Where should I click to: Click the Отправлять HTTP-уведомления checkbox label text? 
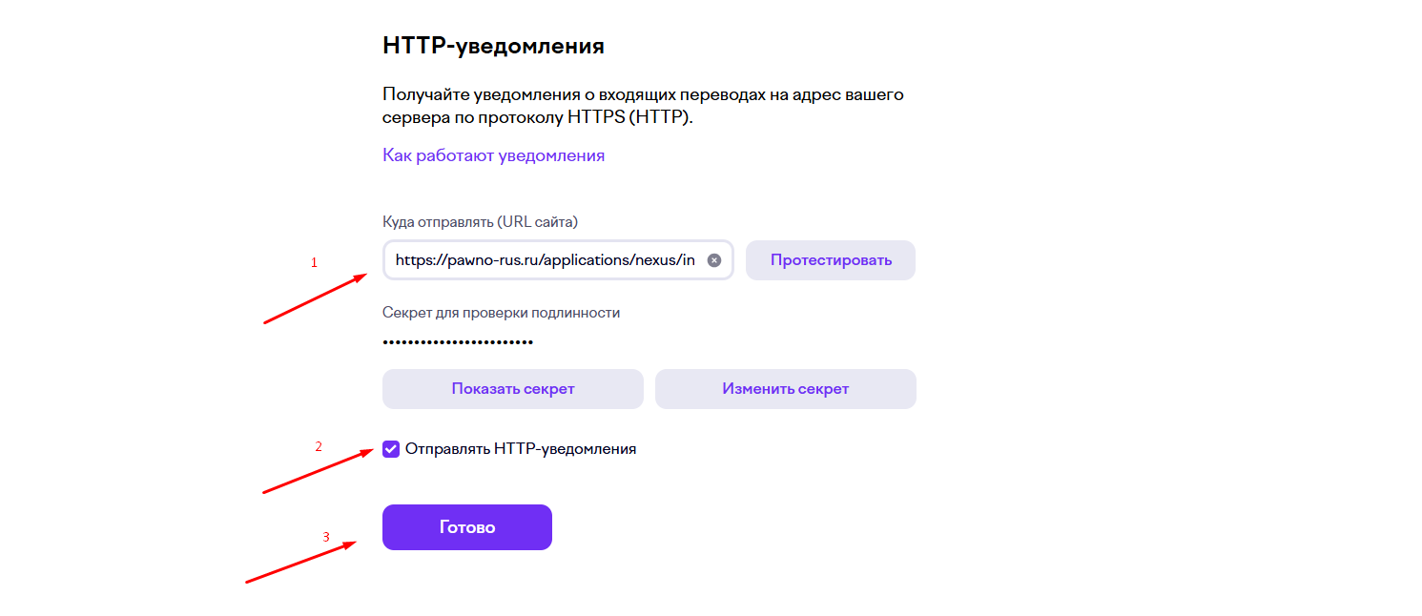(520, 449)
